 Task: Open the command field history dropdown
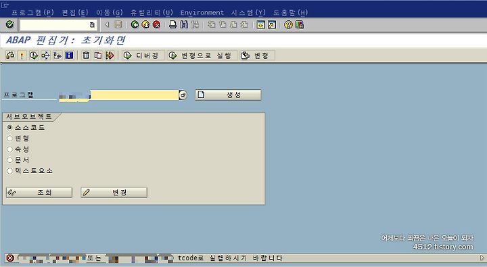point(92,25)
